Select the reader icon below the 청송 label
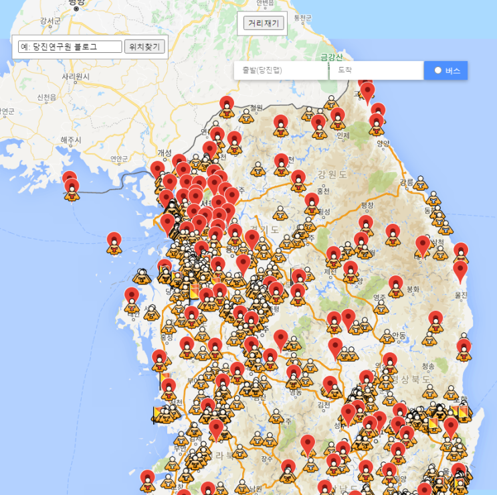497x495 pixels. [430, 393]
